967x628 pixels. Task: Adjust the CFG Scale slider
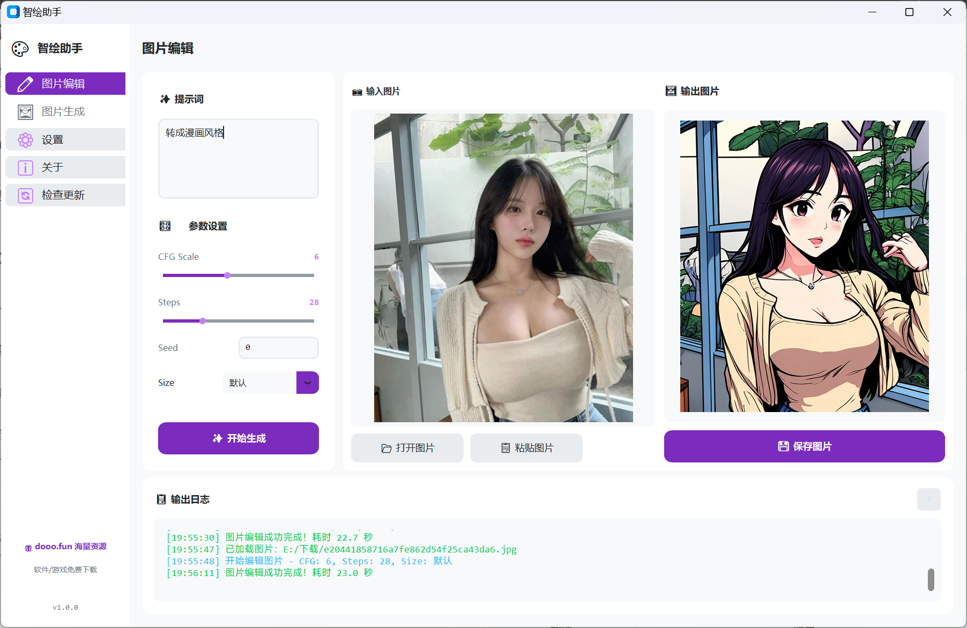[227, 275]
